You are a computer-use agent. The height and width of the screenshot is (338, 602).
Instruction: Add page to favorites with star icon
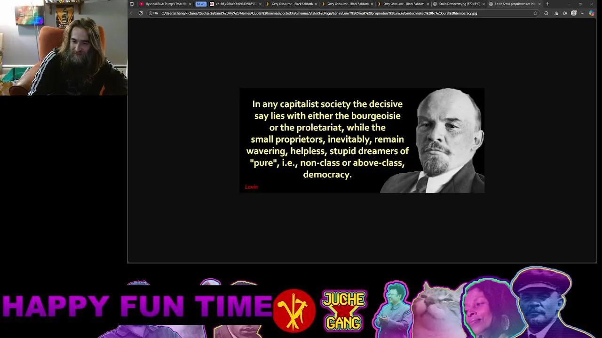click(535, 13)
